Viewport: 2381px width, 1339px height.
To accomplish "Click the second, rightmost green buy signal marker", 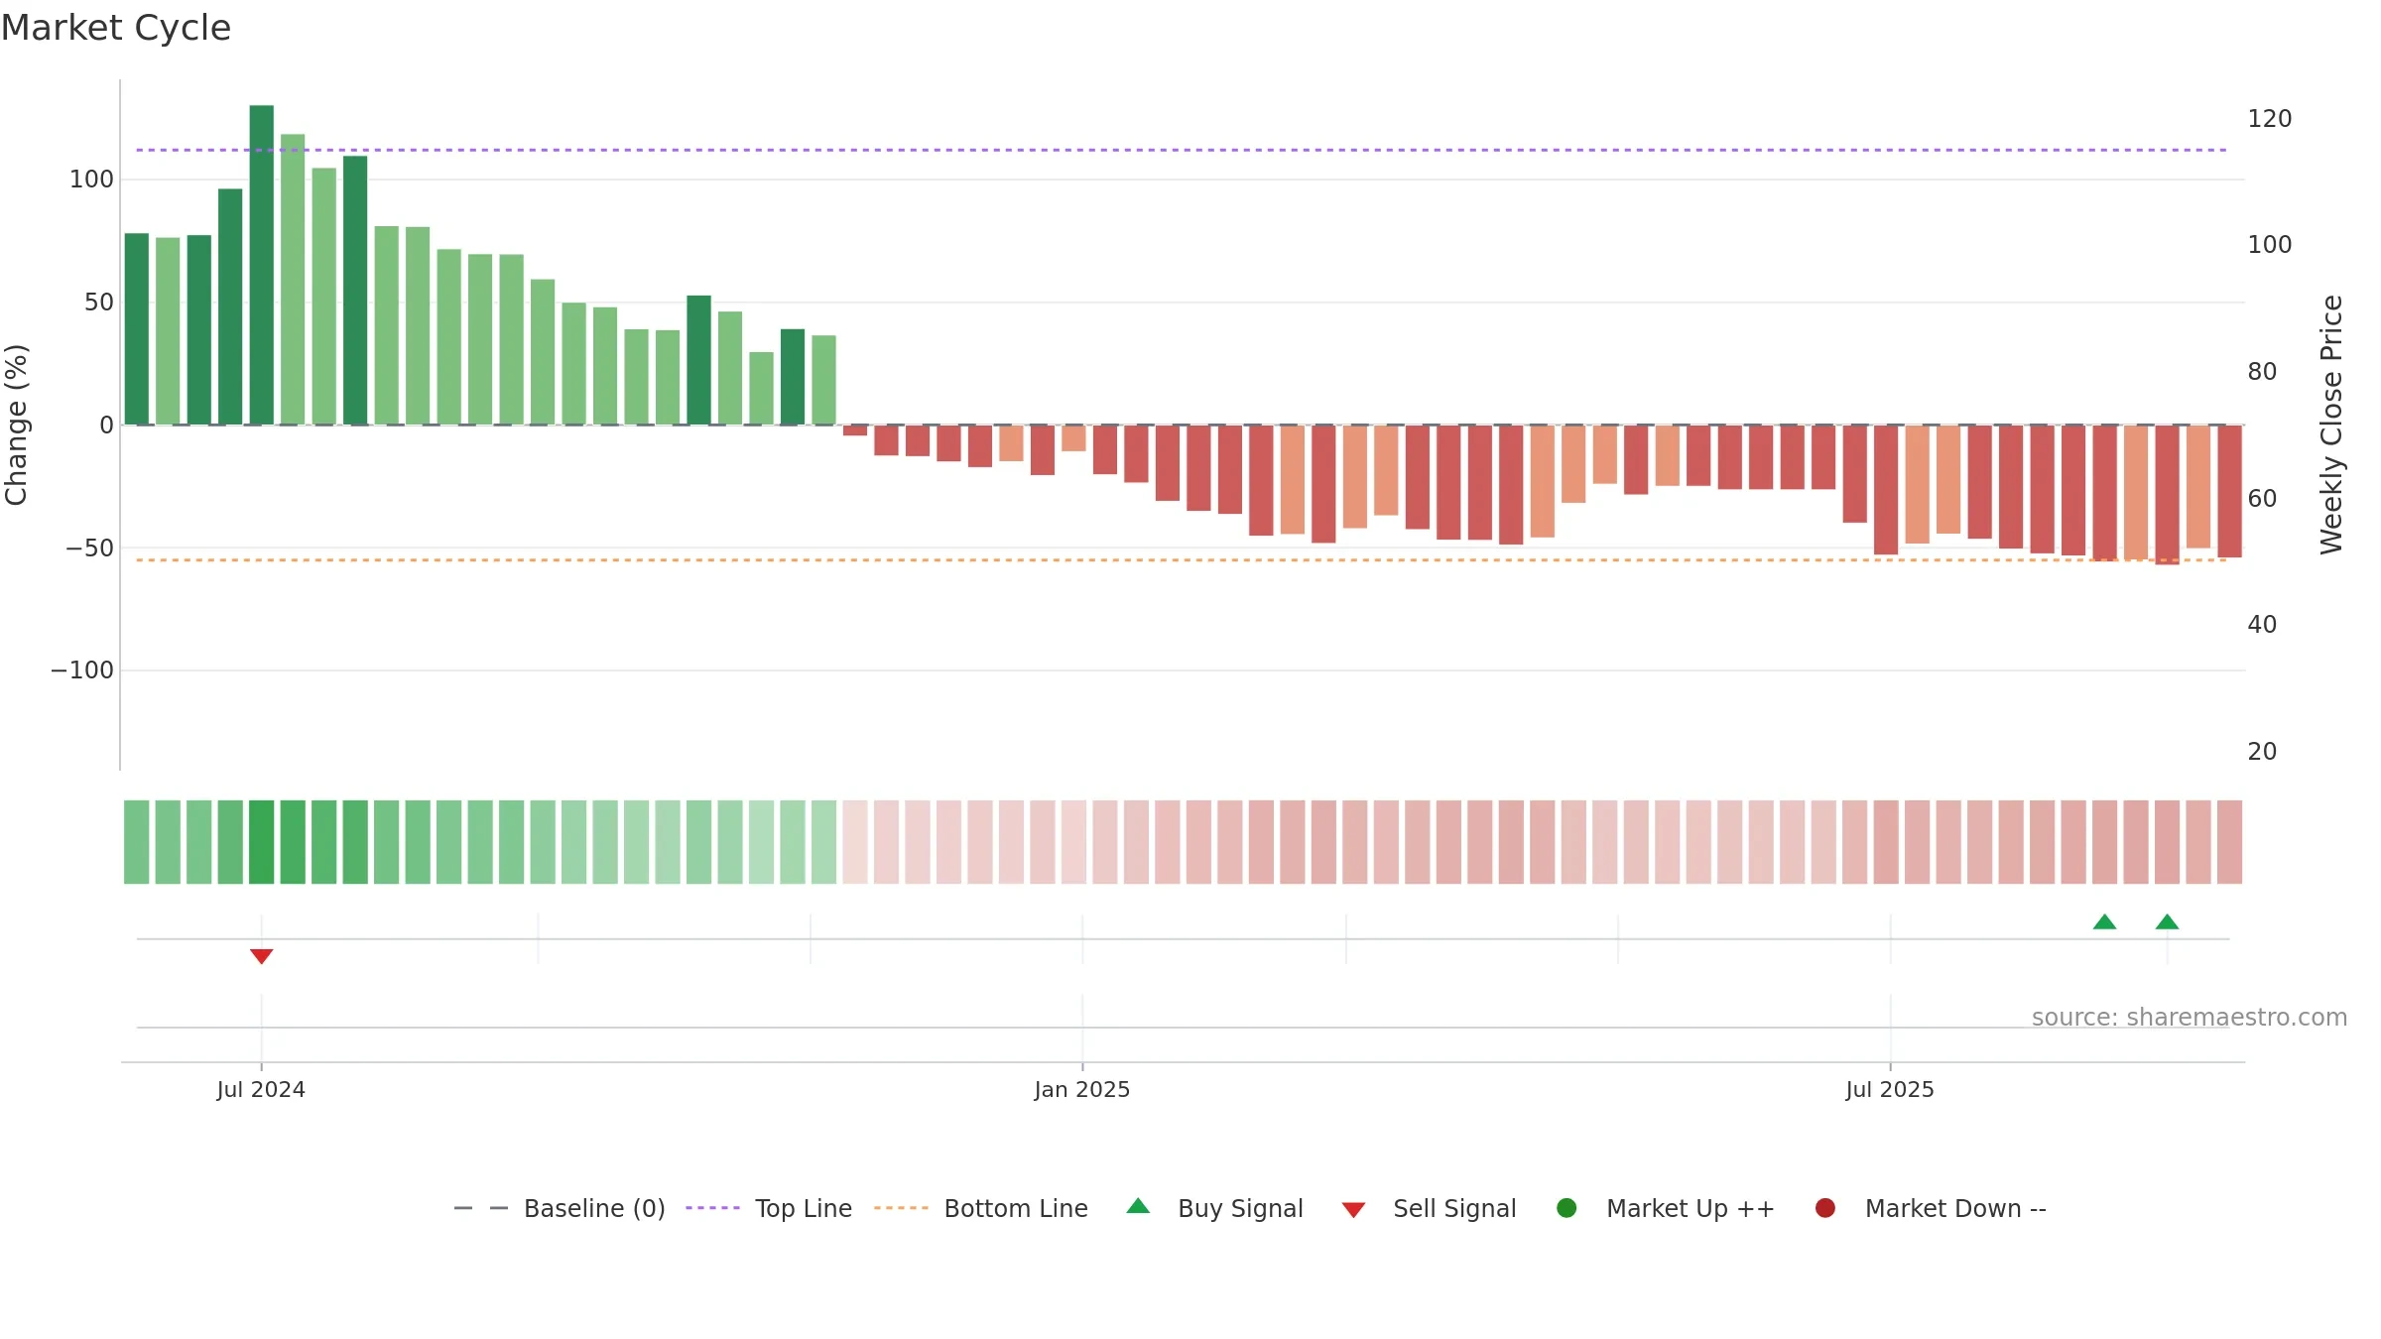I will (x=2168, y=921).
